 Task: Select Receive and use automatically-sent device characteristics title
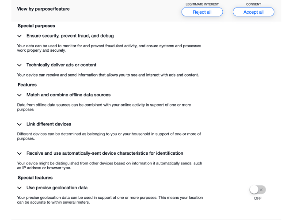point(105,153)
